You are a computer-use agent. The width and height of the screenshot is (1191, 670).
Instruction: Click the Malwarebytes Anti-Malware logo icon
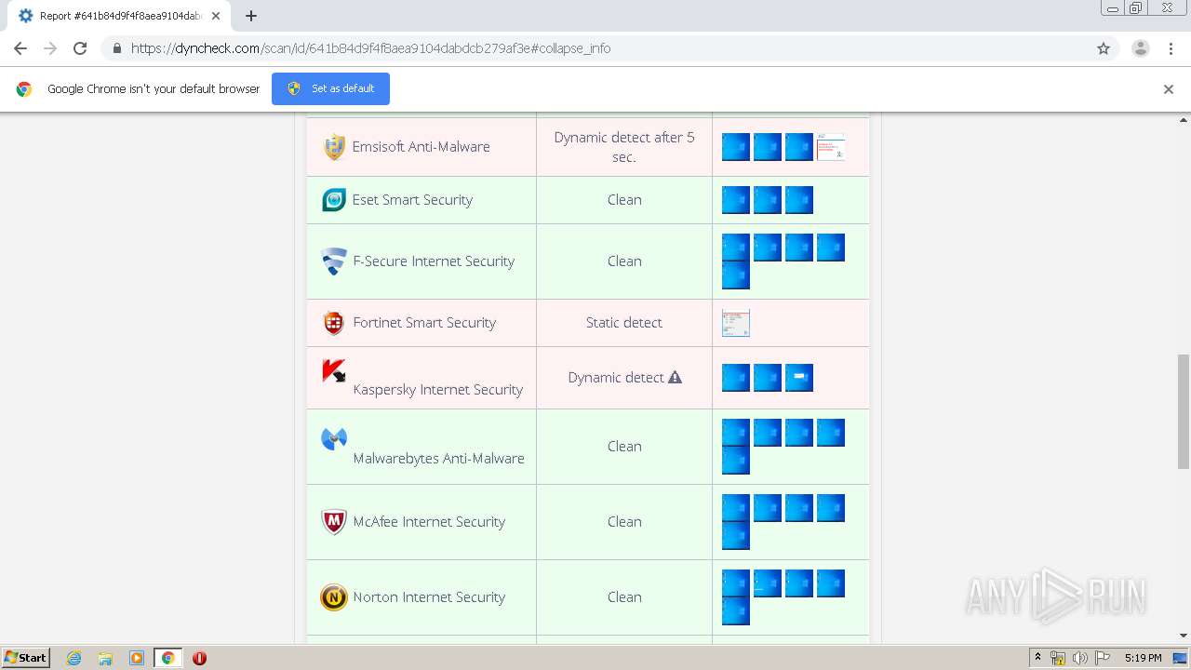[x=334, y=439]
